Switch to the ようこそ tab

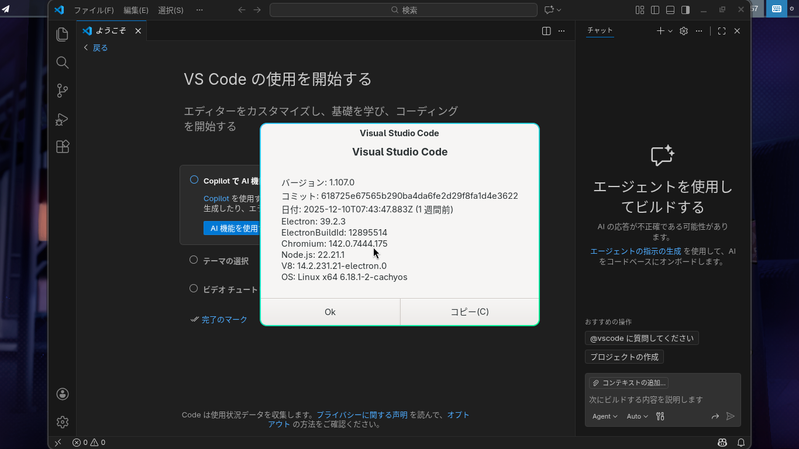tap(111, 31)
